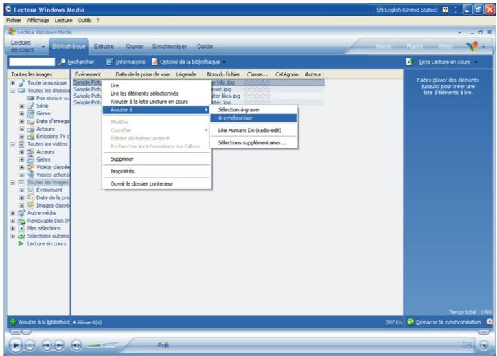Choose A synchroniser in the submenu

pyautogui.click(x=253, y=118)
